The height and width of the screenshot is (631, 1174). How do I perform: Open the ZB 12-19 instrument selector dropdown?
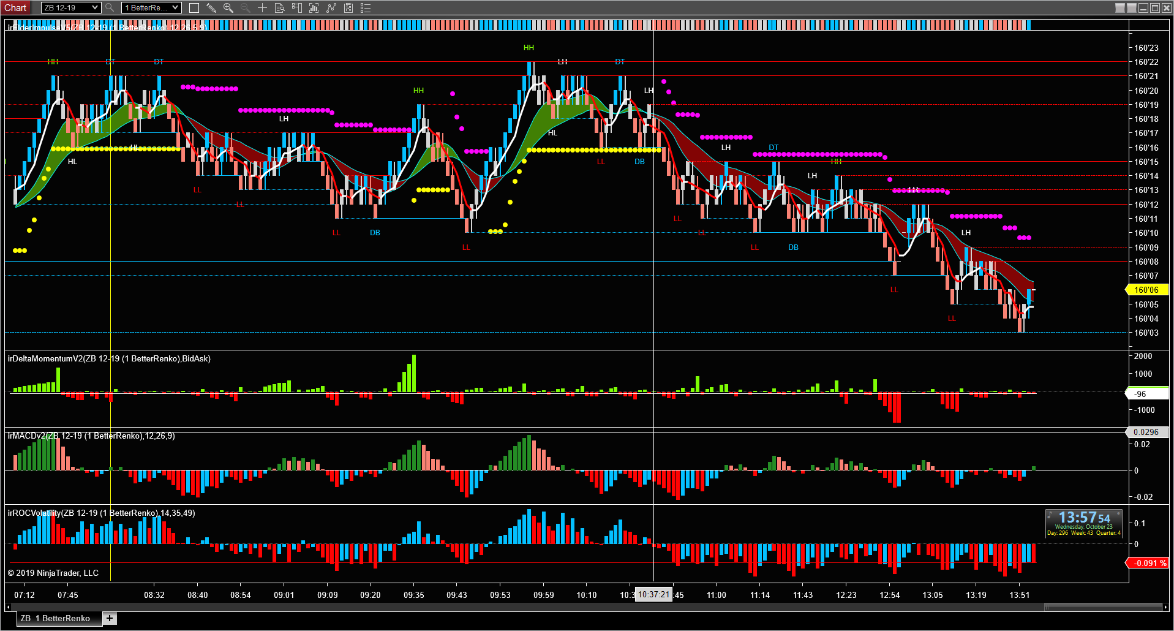(70, 8)
